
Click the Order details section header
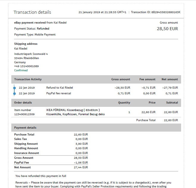(x=23, y=103)
